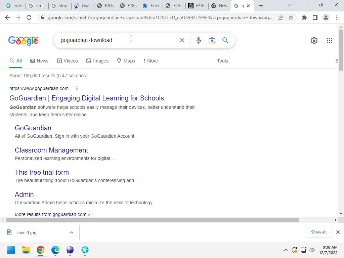Expand the tab search dropdown arrow
The height and width of the screenshot is (258, 344).
[290, 5]
